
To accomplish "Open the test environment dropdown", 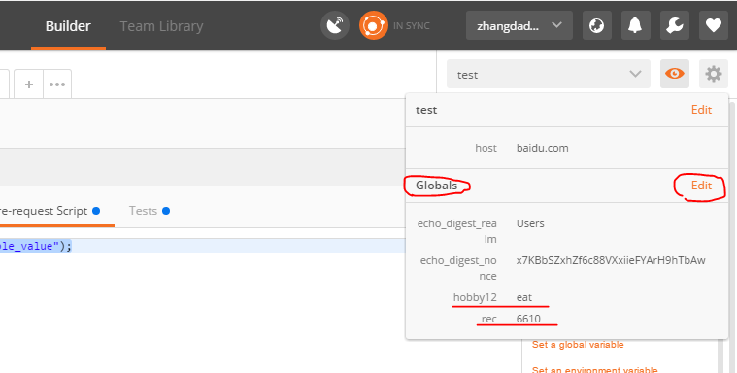I will (x=549, y=74).
